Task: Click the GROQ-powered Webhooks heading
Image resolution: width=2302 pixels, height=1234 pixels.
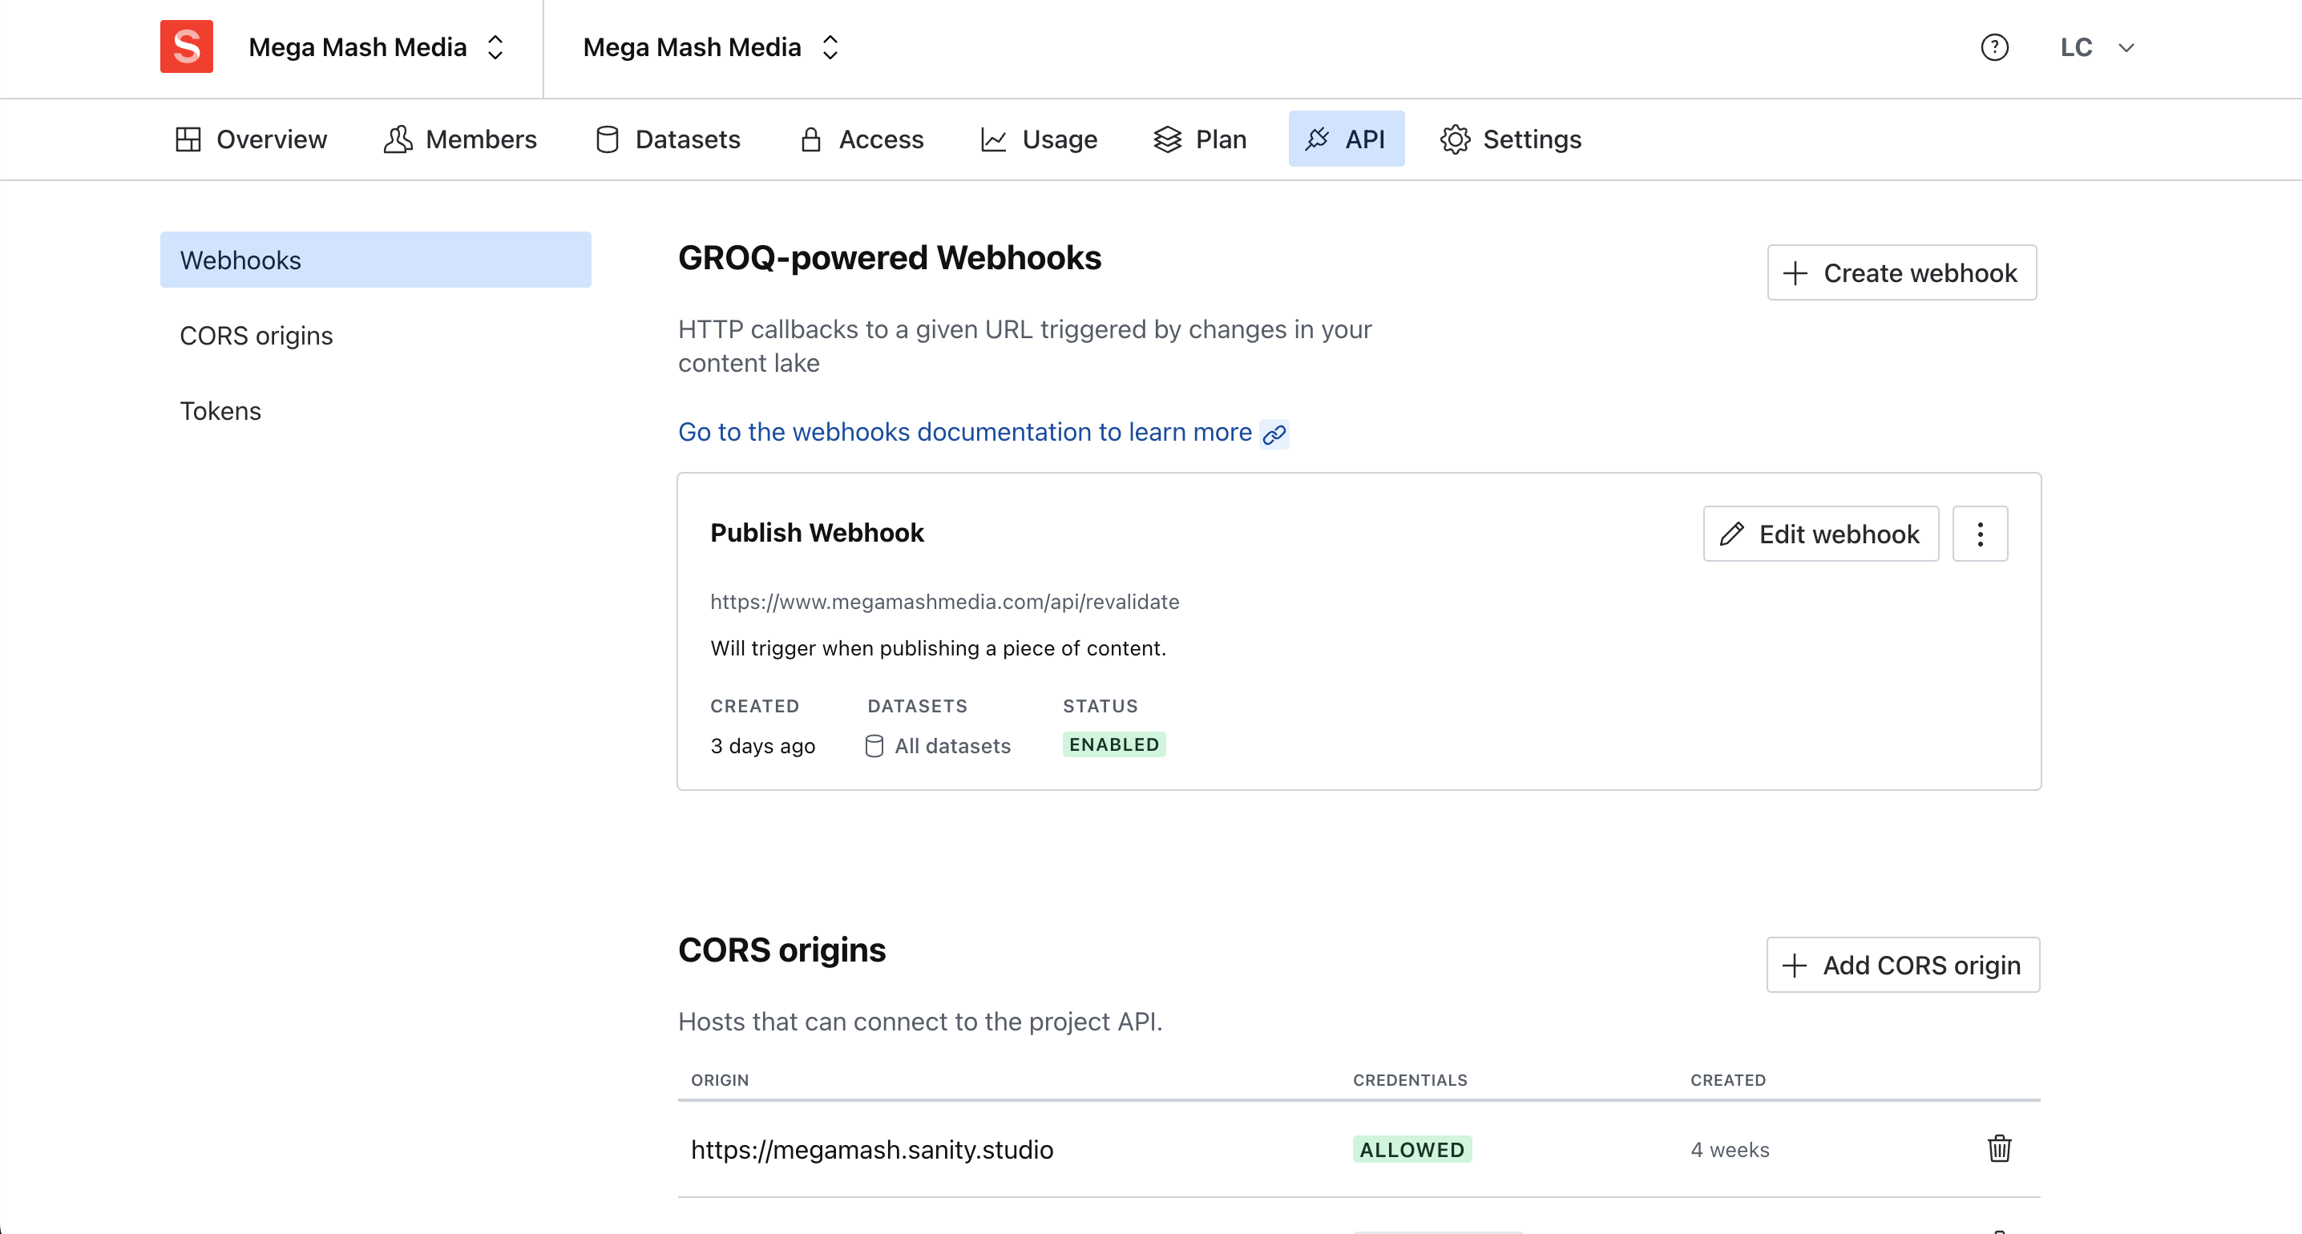Action: coord(890,258)
